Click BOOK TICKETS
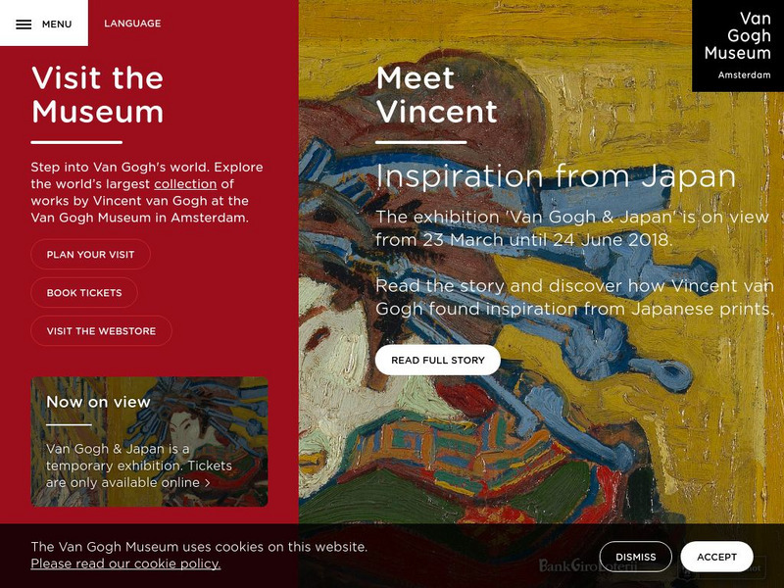784x588 pixels. [84, 292]
